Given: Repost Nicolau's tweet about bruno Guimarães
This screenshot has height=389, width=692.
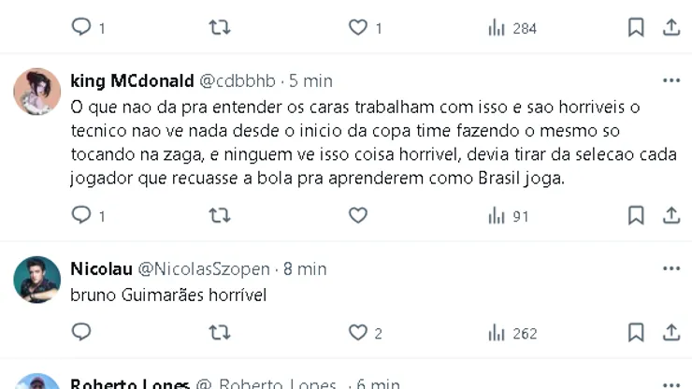Looking at the screenshot, I should point(219,332).
